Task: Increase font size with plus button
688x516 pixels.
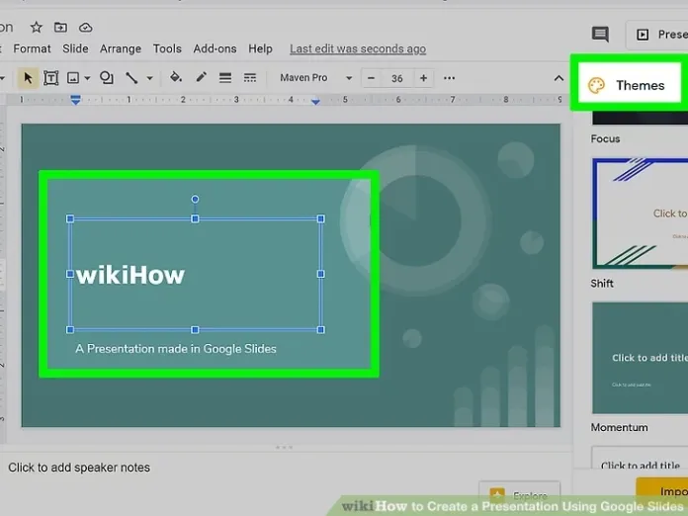Action: click(423, 78)
